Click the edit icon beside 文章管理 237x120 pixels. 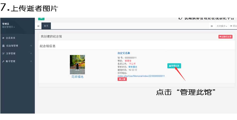[3, 53]
